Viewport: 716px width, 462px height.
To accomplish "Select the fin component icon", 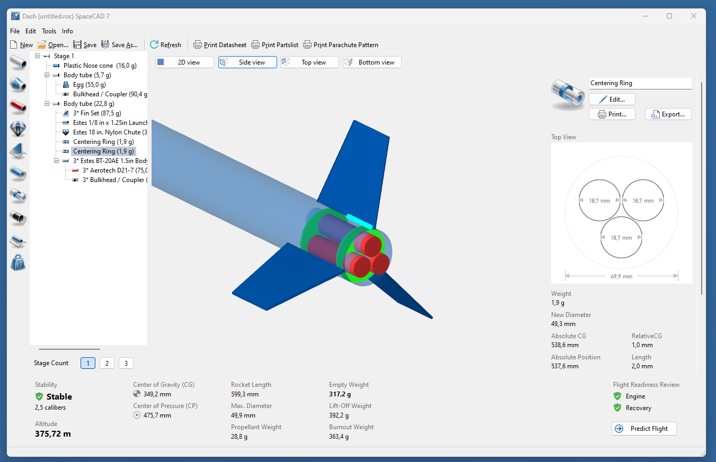I will coord(18,151).
